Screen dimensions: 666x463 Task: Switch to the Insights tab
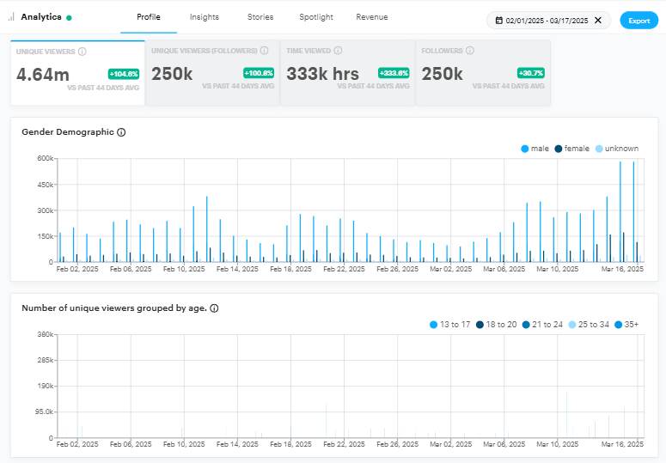[205, 17]
